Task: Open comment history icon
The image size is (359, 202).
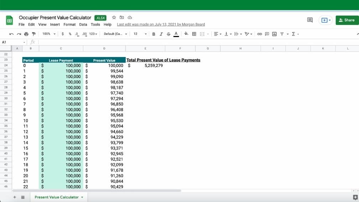Action: pos(310,20)
